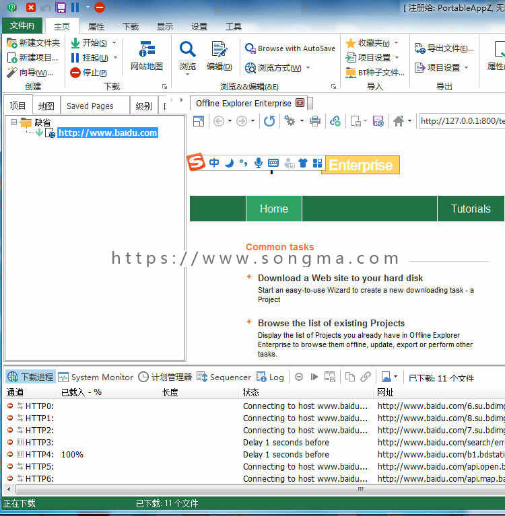Open Browse the list of existing Projects link
The width and height of the screenshot is (505, 516).
click(x=331, y=323)
